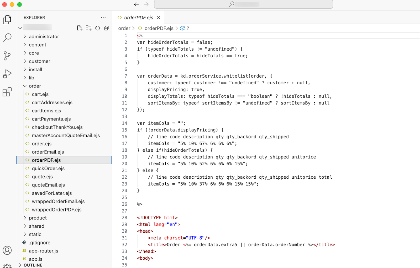Click the '<!DOCTYPE html>' code line
Image resolution: width=420 pixels, height=268 pixels.
click(x=157, y=218)
